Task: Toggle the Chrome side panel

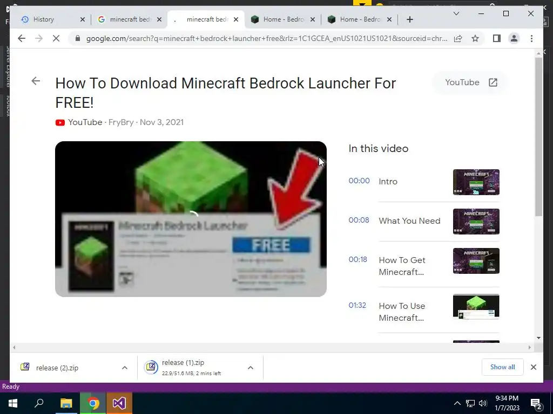Action: [x=497, y=38]
